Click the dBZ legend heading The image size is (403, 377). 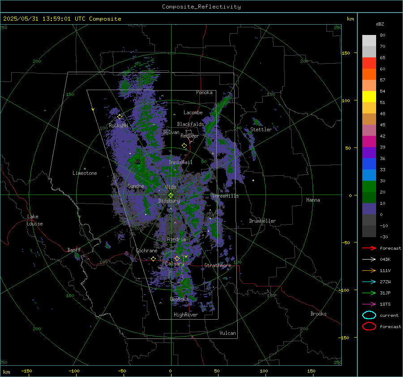tap(380, 24)
